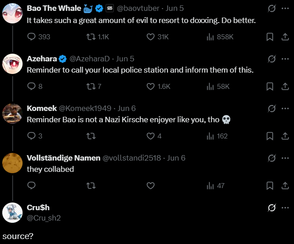Share Bao The Whale's tweet
Image resolution: width=294 pixels, height=244 pixels.
click(x=285, y=37)
